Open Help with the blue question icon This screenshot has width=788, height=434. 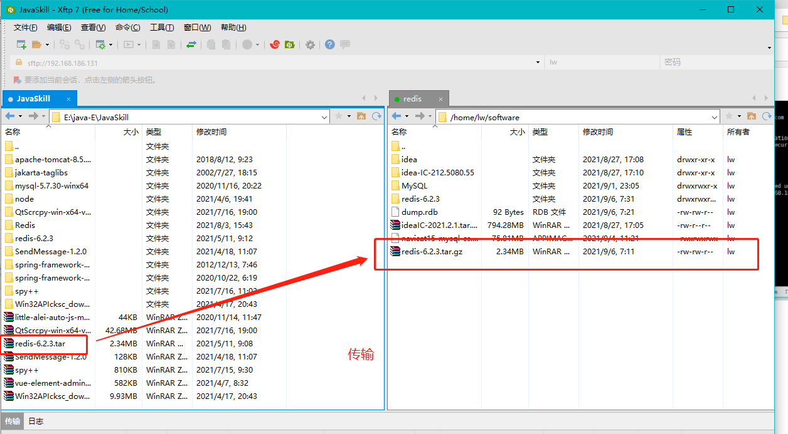[329, 44]
